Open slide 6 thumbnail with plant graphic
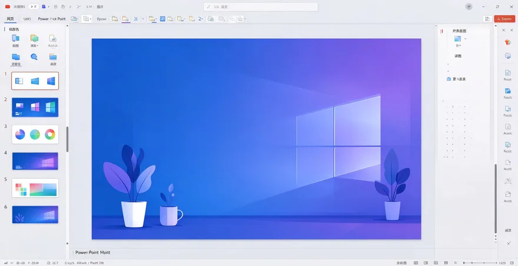This screenshot has width=518, height=266. (x=35, y=214)
